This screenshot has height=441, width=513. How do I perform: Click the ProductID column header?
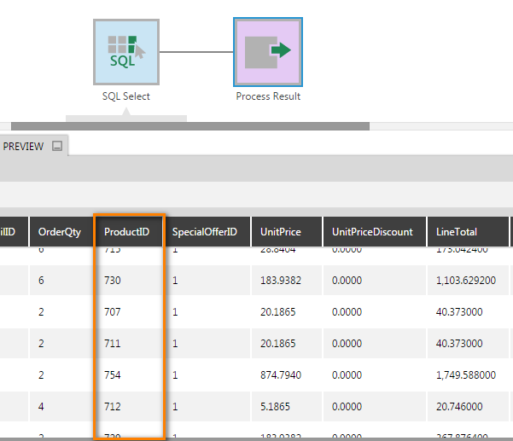pos(129,232)
